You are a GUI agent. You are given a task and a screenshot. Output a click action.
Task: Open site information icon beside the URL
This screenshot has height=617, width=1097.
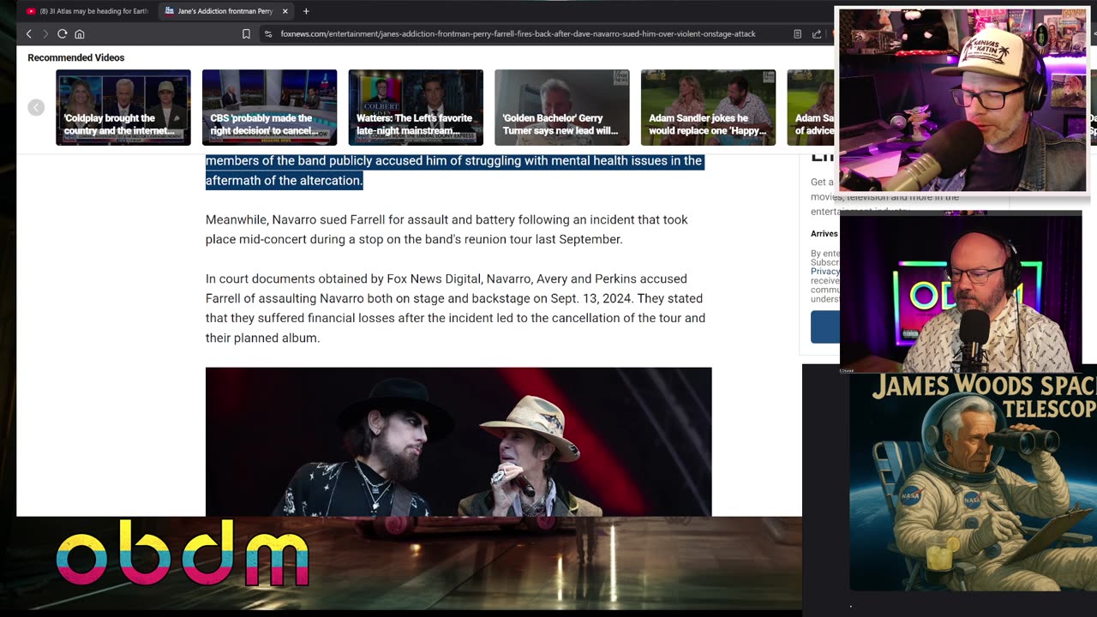pyautogui.click(x=268, y=34)
